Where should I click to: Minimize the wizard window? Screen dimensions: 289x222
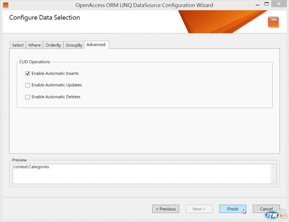tap(258, 5)
